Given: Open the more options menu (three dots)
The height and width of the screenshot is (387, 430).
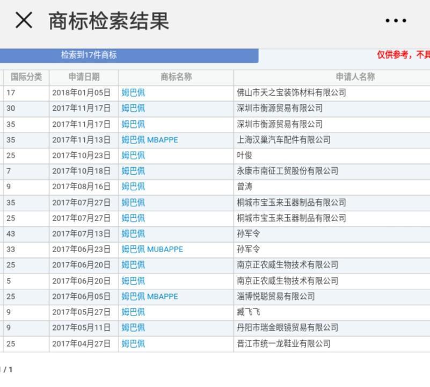Looking at the screenshot, I should point(395,20).
